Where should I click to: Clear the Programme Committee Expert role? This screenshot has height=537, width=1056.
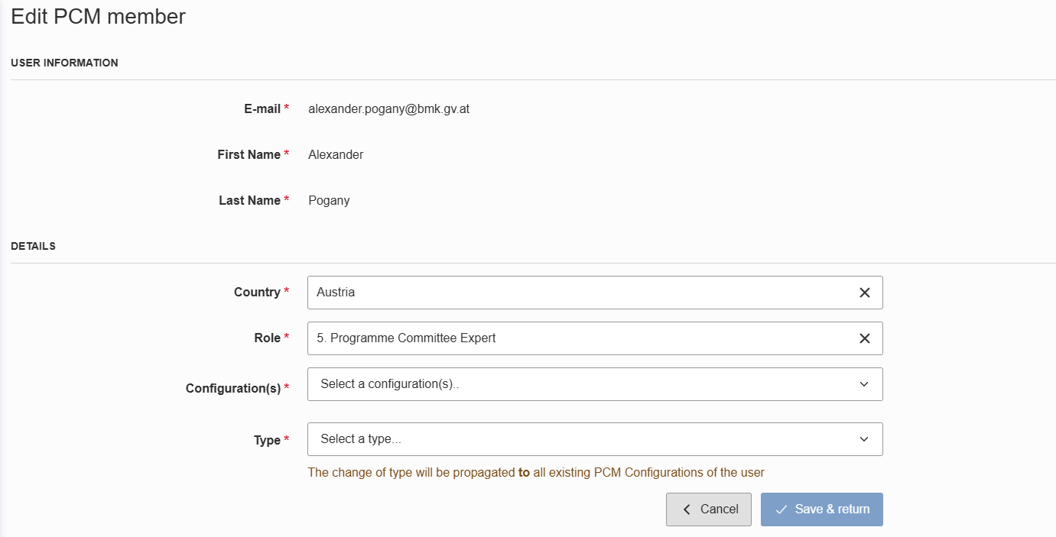(x=864, y=338)
